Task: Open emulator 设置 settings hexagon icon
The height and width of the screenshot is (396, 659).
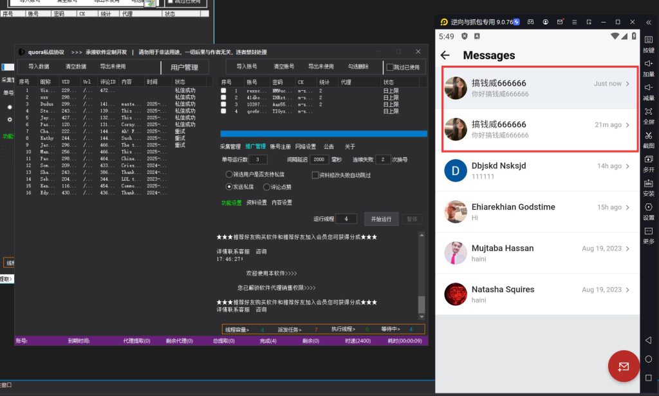Action: click(x=648, y=207)
